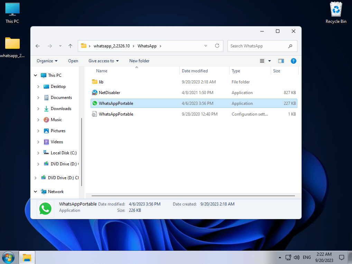
Task: Select the WhatsAppPortable configuration settings file icon
Action: tap(94, 114)
